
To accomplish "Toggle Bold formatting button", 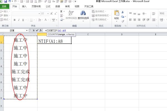I will click(x=14, y=20).
